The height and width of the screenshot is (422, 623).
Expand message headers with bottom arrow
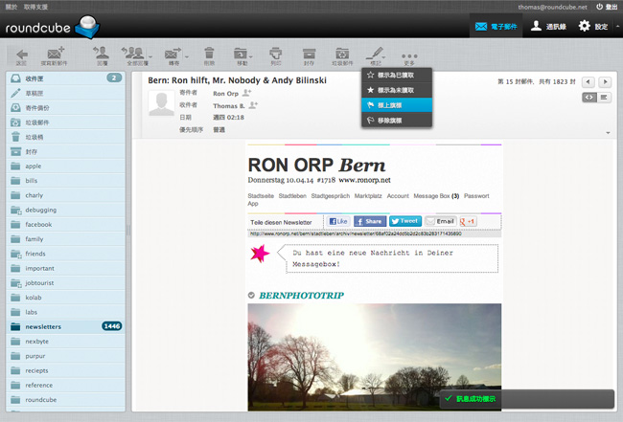[608, 133]
